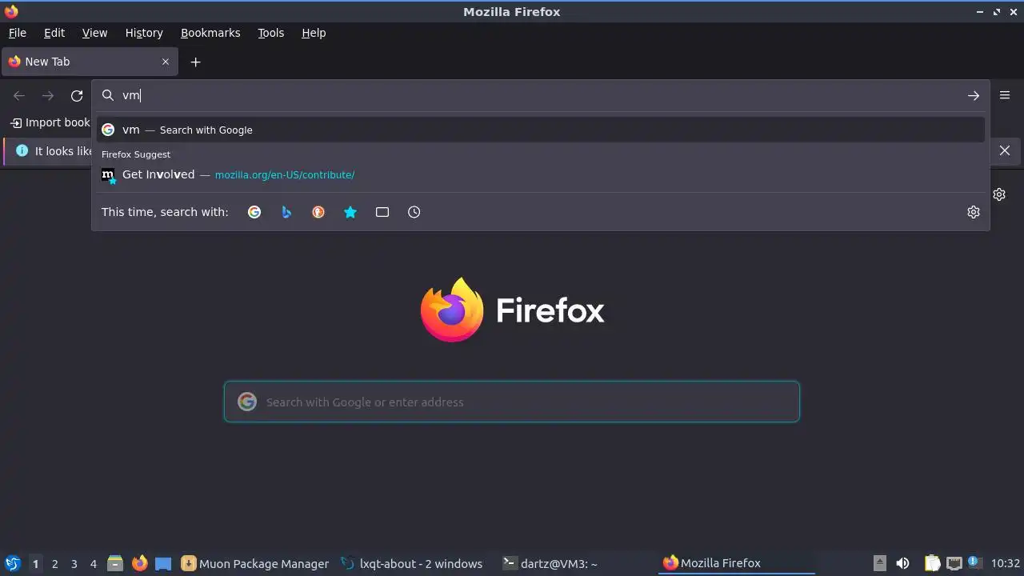Search this time with DuckDuckGo icon
Viewport: 1024px width, 576px height.
[x=318, y=212]
